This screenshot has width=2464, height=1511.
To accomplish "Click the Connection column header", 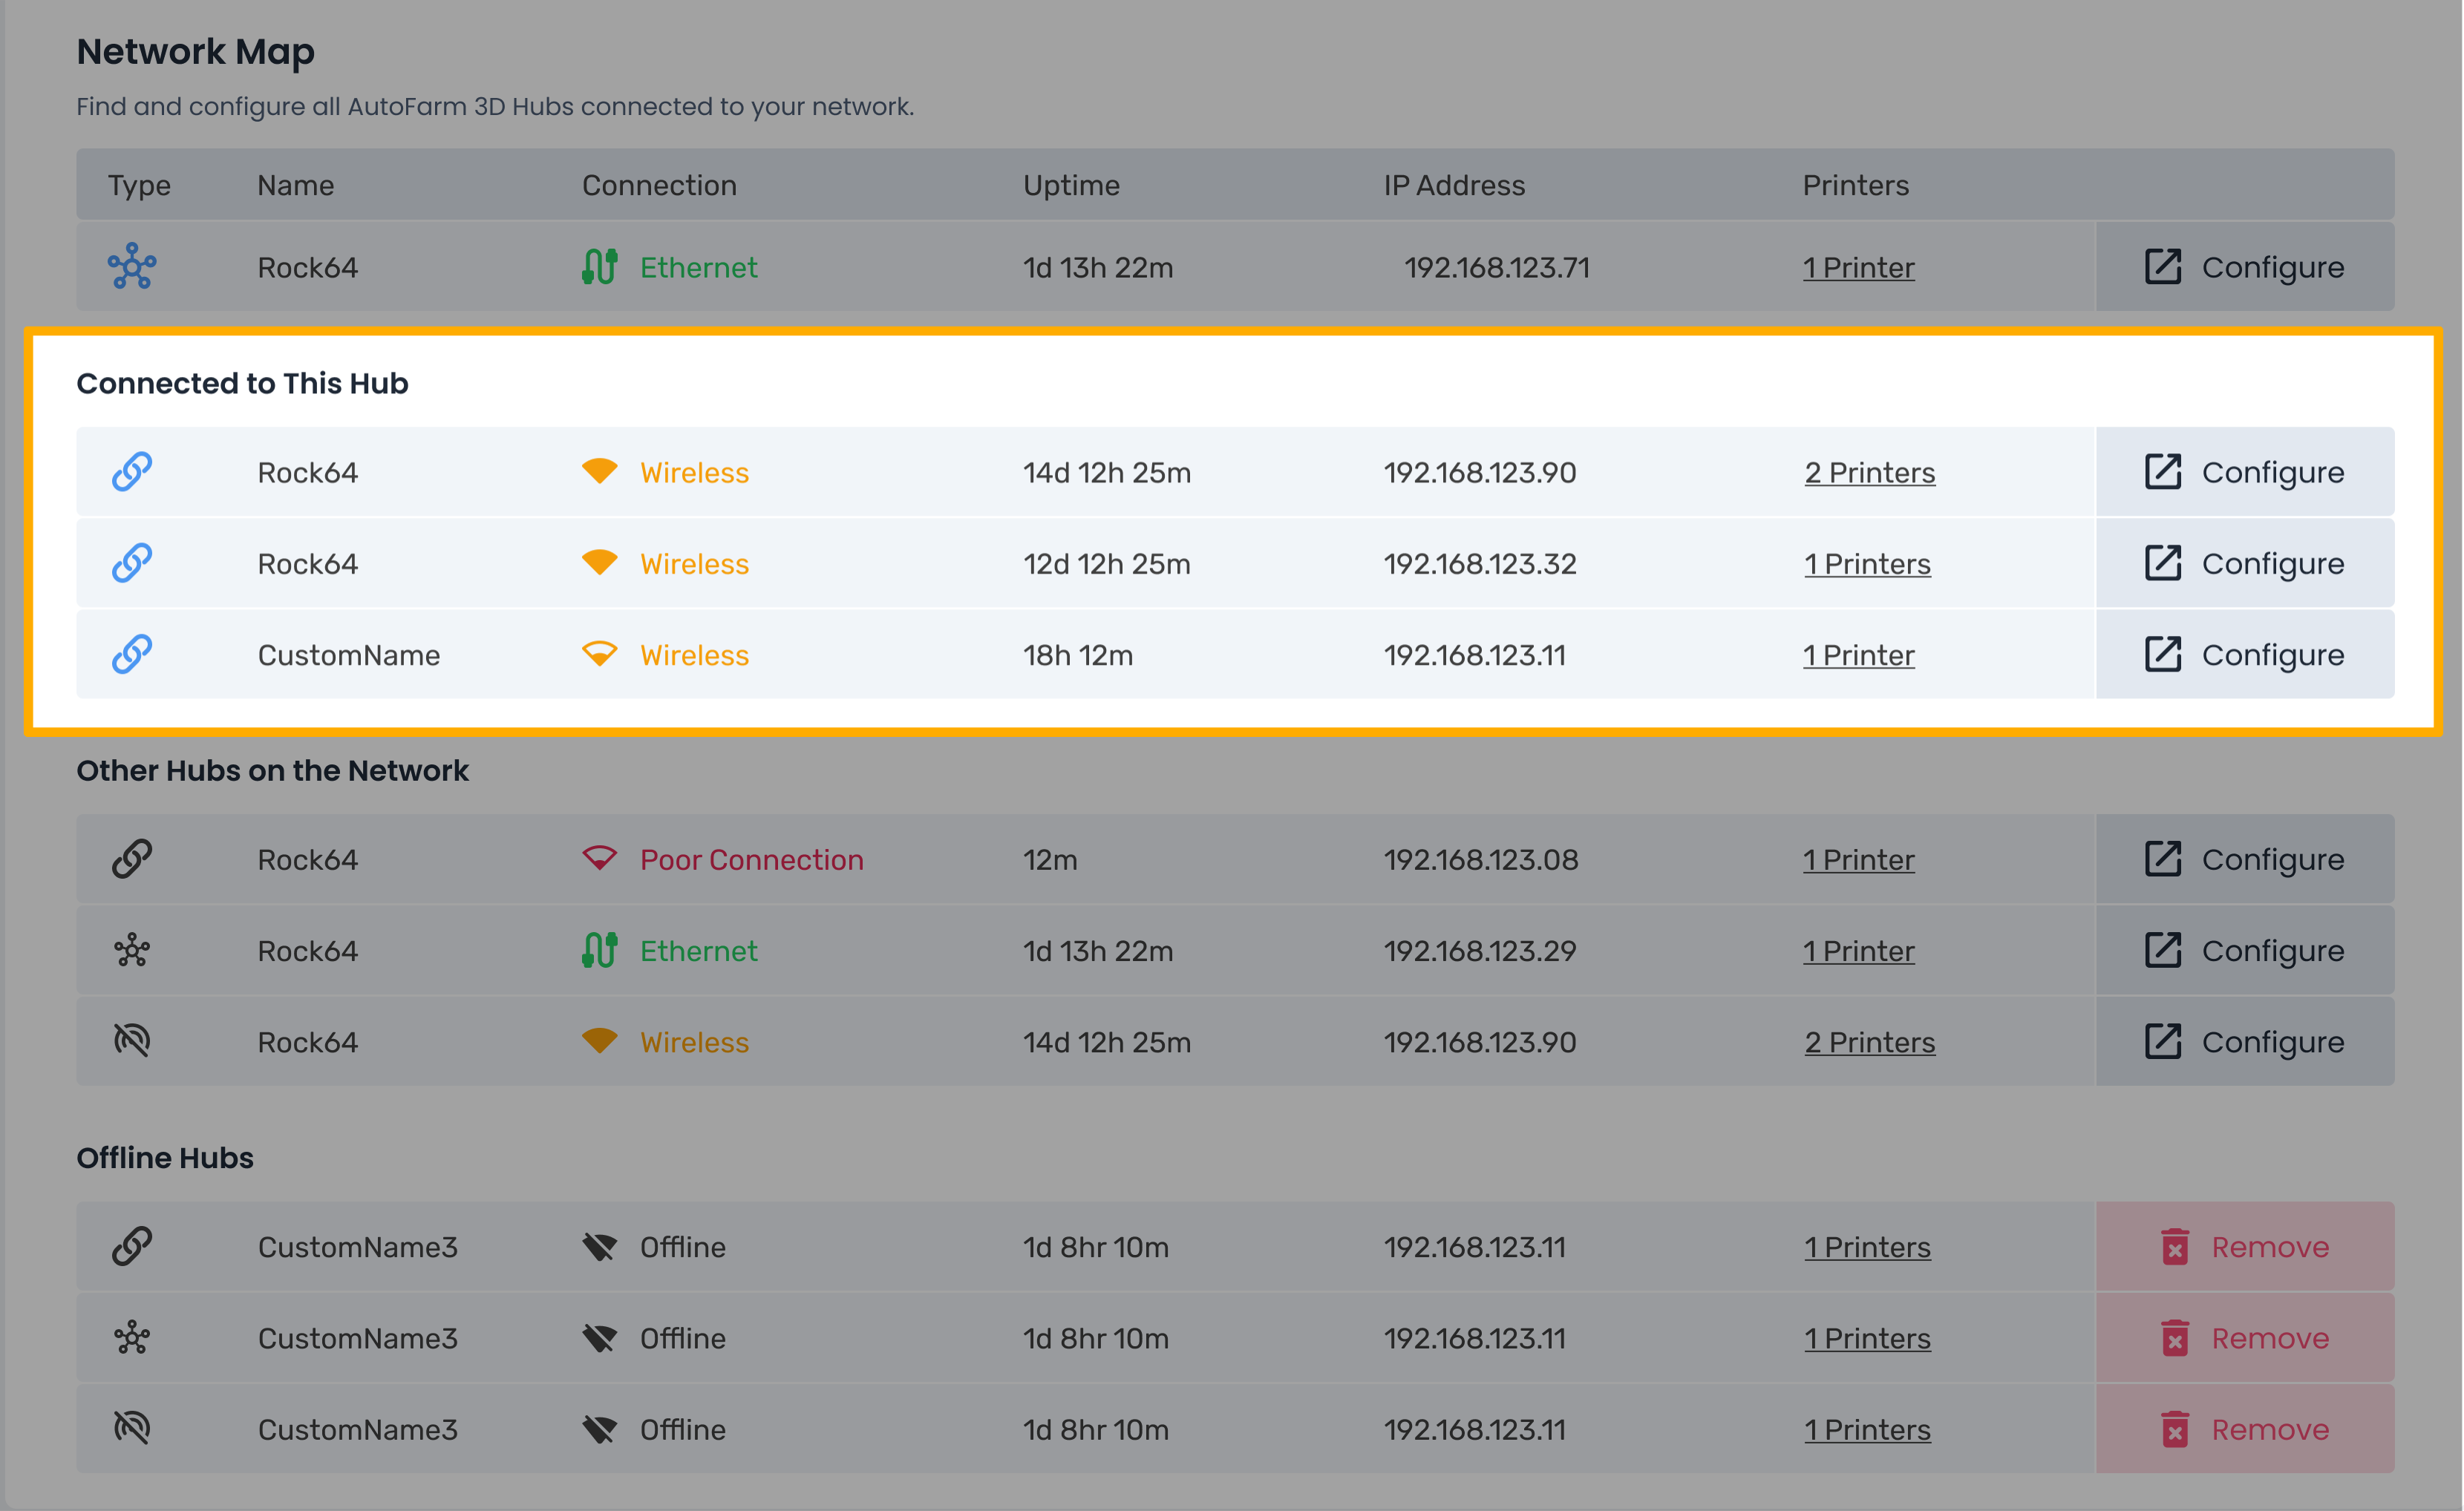I will pos(659,185).
